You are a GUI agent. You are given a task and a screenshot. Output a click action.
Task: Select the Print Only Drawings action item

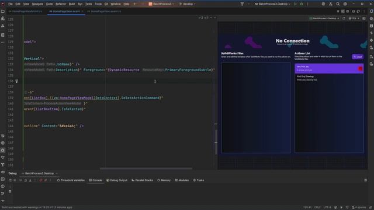click(329, 78)
